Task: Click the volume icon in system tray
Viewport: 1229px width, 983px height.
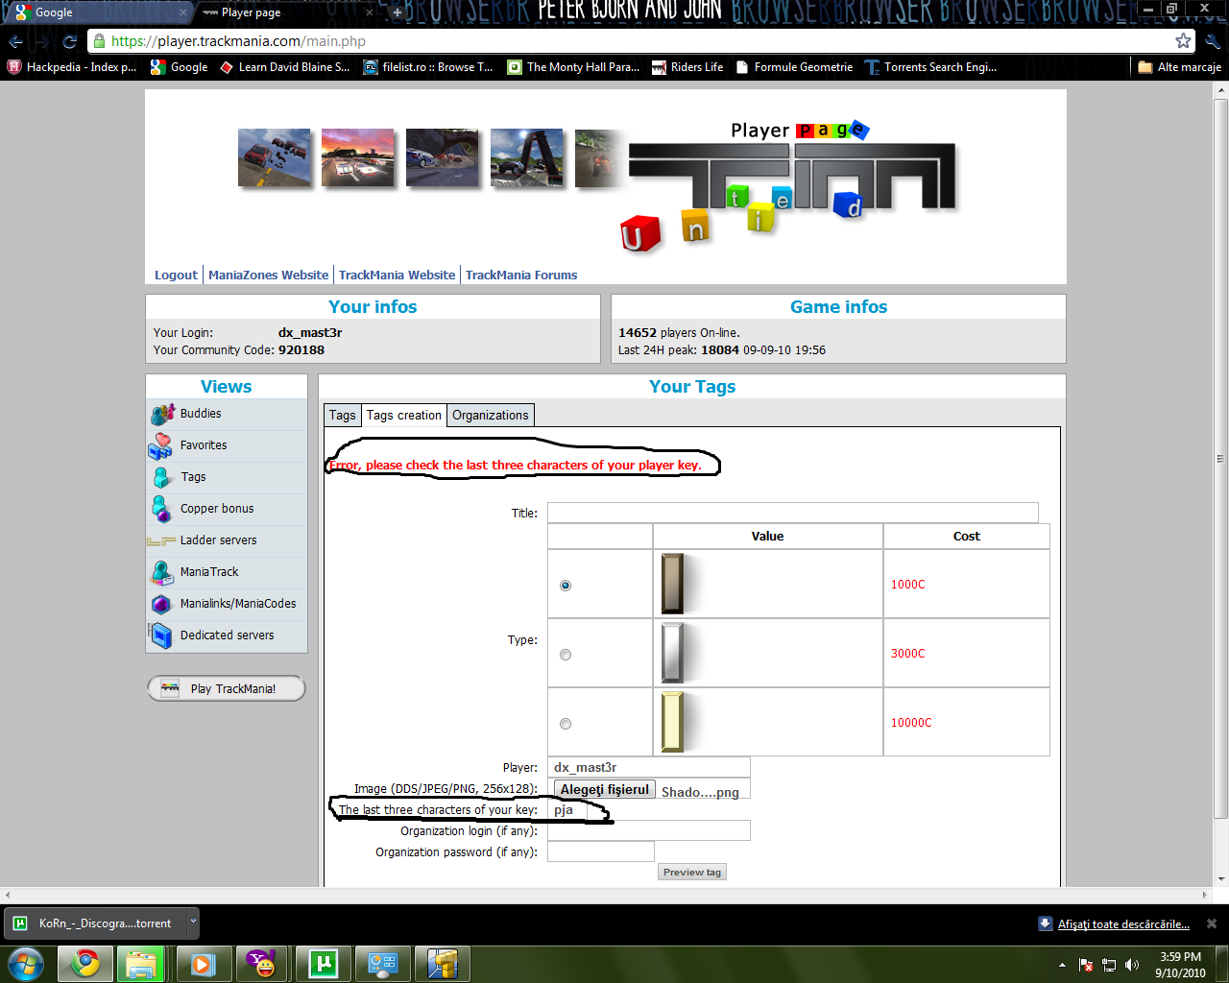Action: tap(1132, 965)
